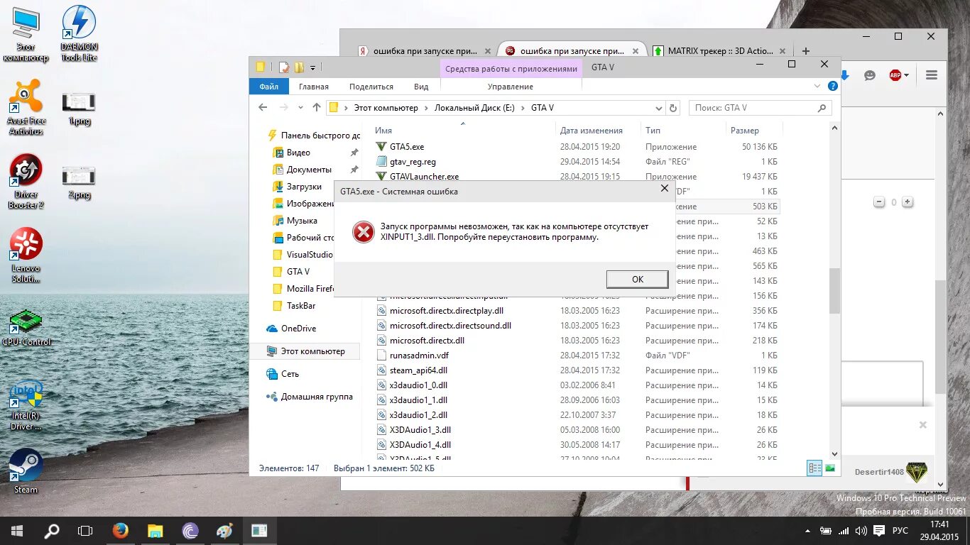Viewport: 970px width, 545px height.
Task: Select x3daudio1_0.dll file
Action: tap(418, 385)
